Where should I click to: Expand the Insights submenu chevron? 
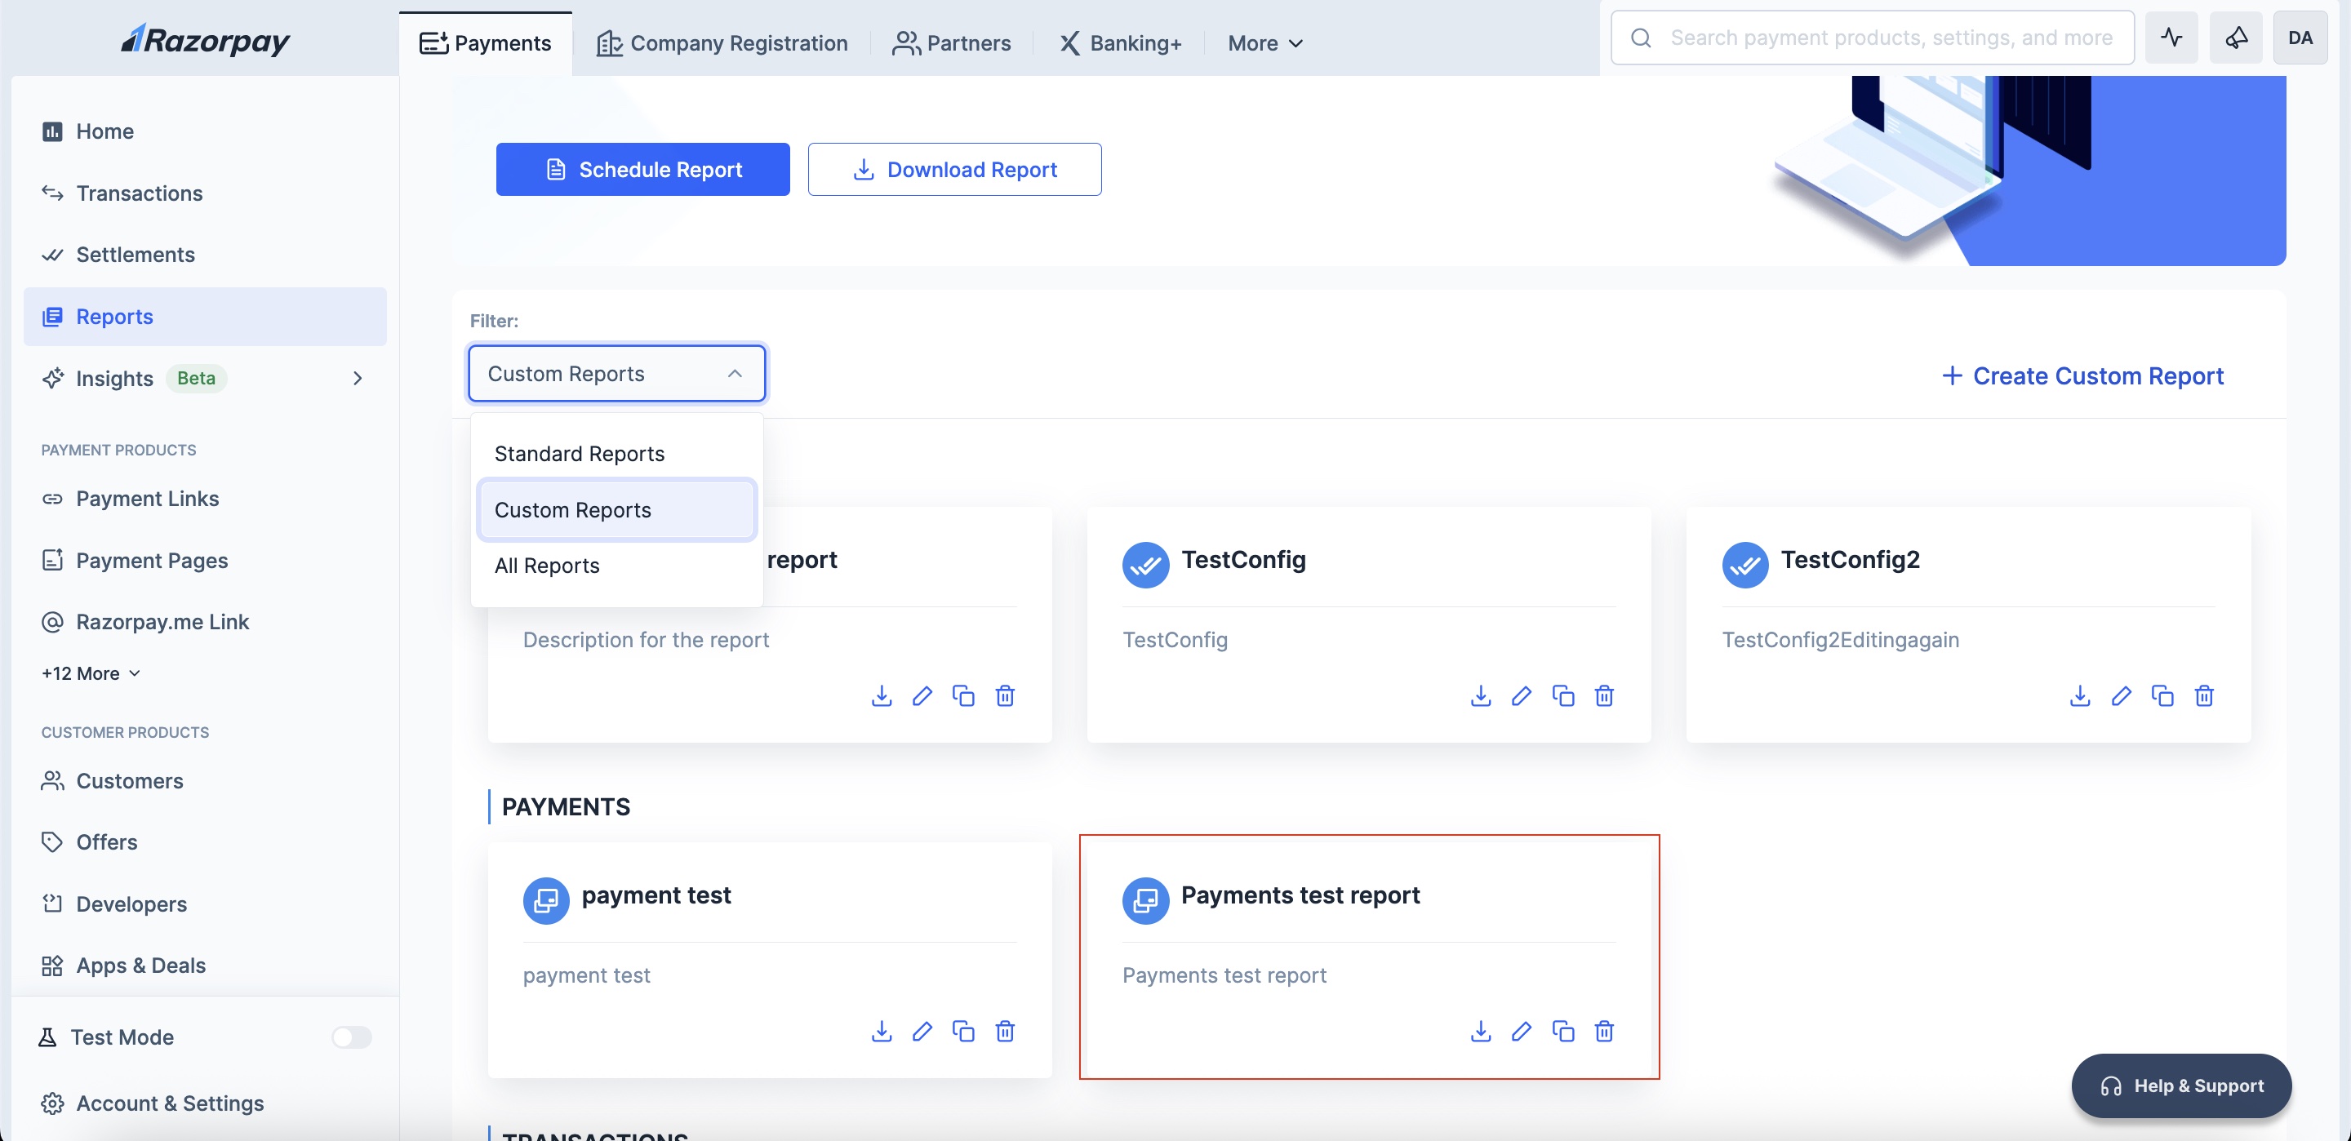358,378
